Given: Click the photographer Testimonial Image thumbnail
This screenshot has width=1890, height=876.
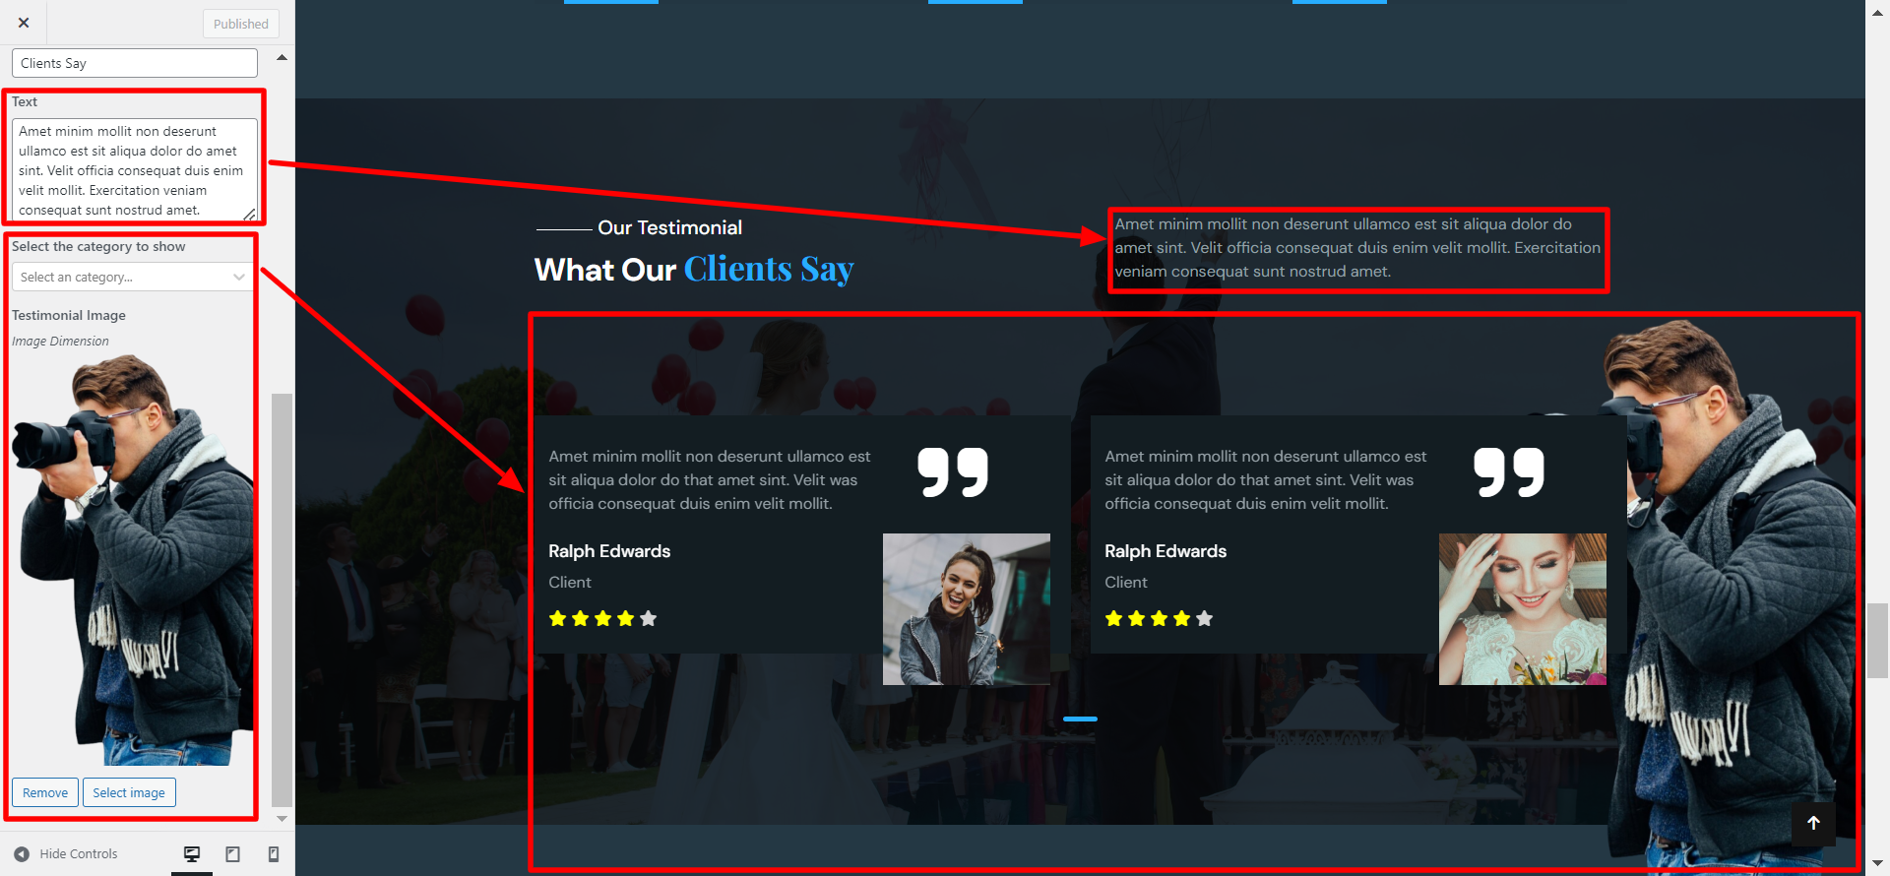Looking at the screenshot, I should click(133, 561).
